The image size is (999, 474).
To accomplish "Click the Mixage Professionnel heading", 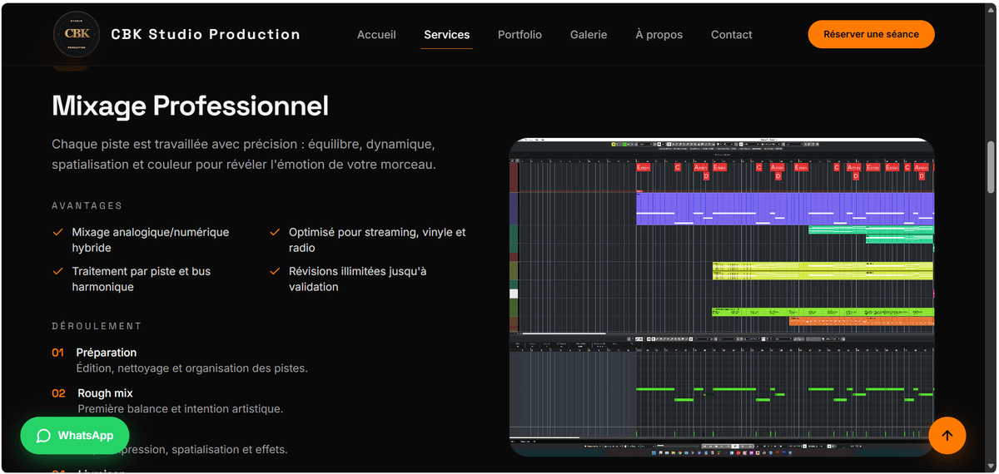I will tap(191, 106).
